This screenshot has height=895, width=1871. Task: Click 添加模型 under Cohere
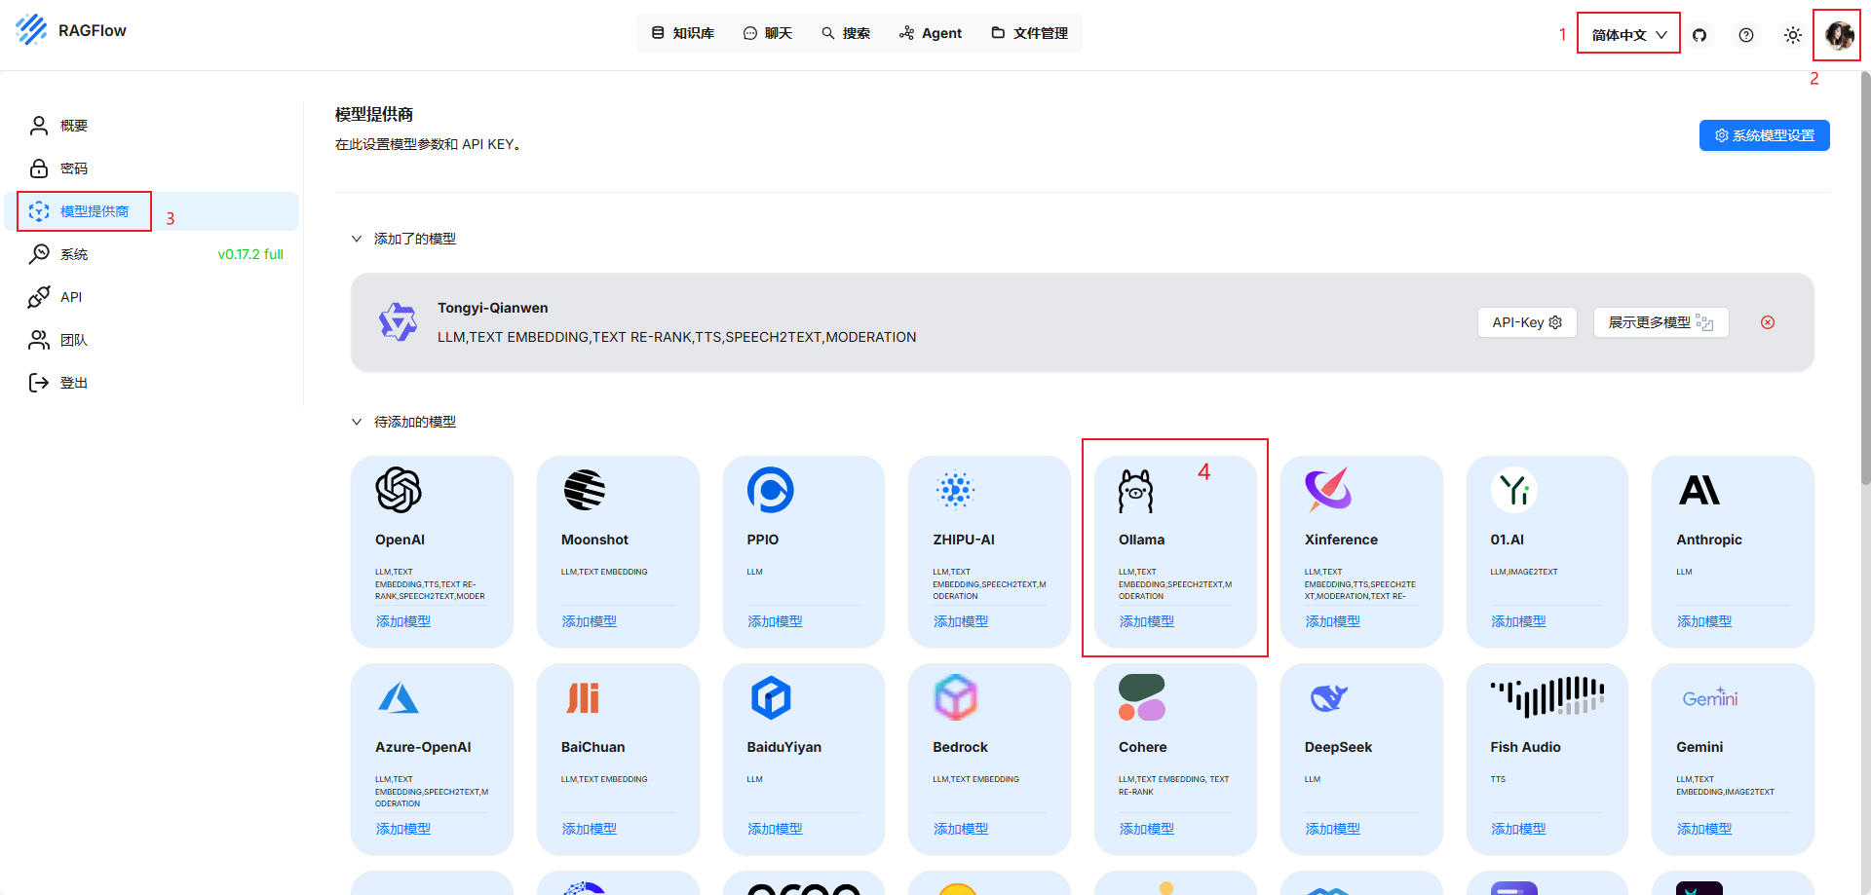click(x=1147, y=829)
